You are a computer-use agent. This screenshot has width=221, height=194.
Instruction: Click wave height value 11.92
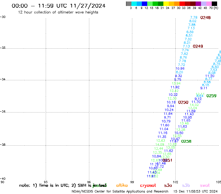coord(175,87)
